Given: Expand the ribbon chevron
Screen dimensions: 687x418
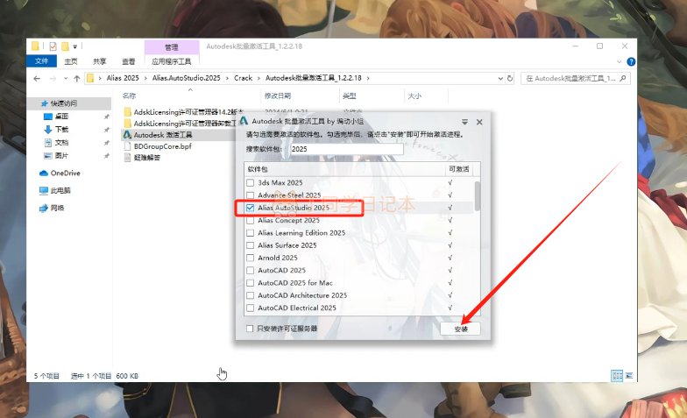Looking at the screenshot, I should 619,61.
